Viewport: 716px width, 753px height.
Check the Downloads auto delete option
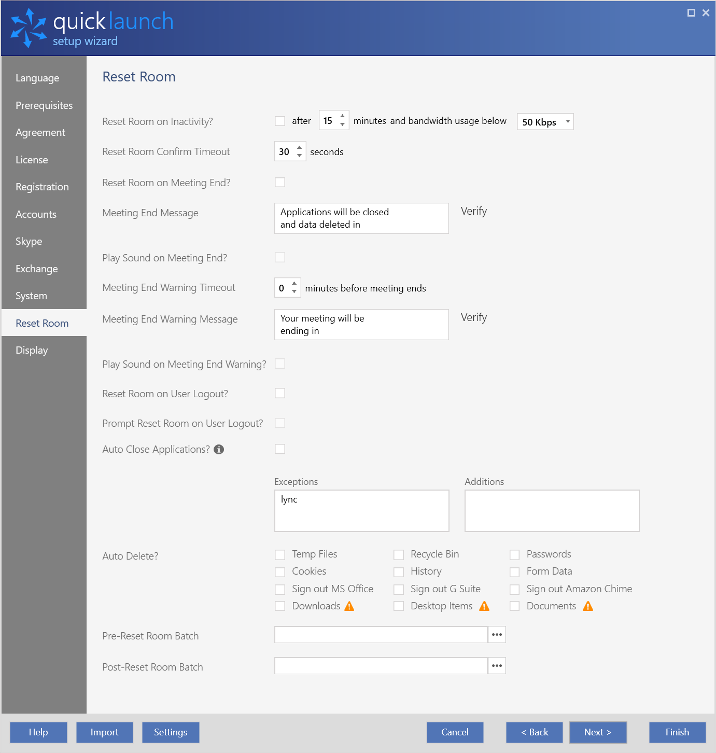pyautogui.click(x=280, y=606)
